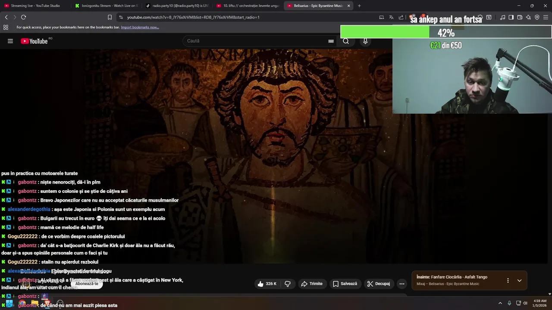Viewport: 552px width, 310px height.
Task: Create a clip with Decupaj button
Action: click(379, 284)
